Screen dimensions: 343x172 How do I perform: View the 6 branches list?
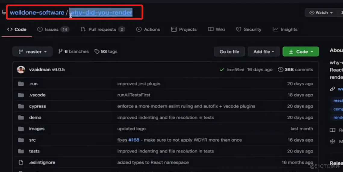tap(73, 52)
